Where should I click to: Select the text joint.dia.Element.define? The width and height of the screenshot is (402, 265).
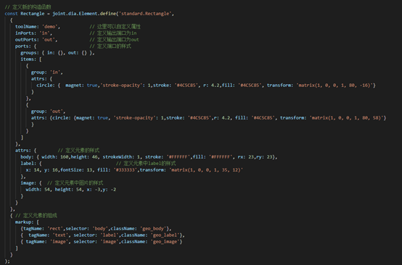click(x=85, y=14)
